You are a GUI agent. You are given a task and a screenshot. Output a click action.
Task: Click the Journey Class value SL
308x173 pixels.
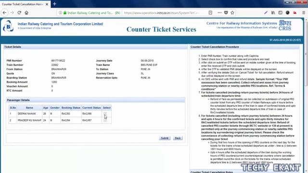[142, 74]
